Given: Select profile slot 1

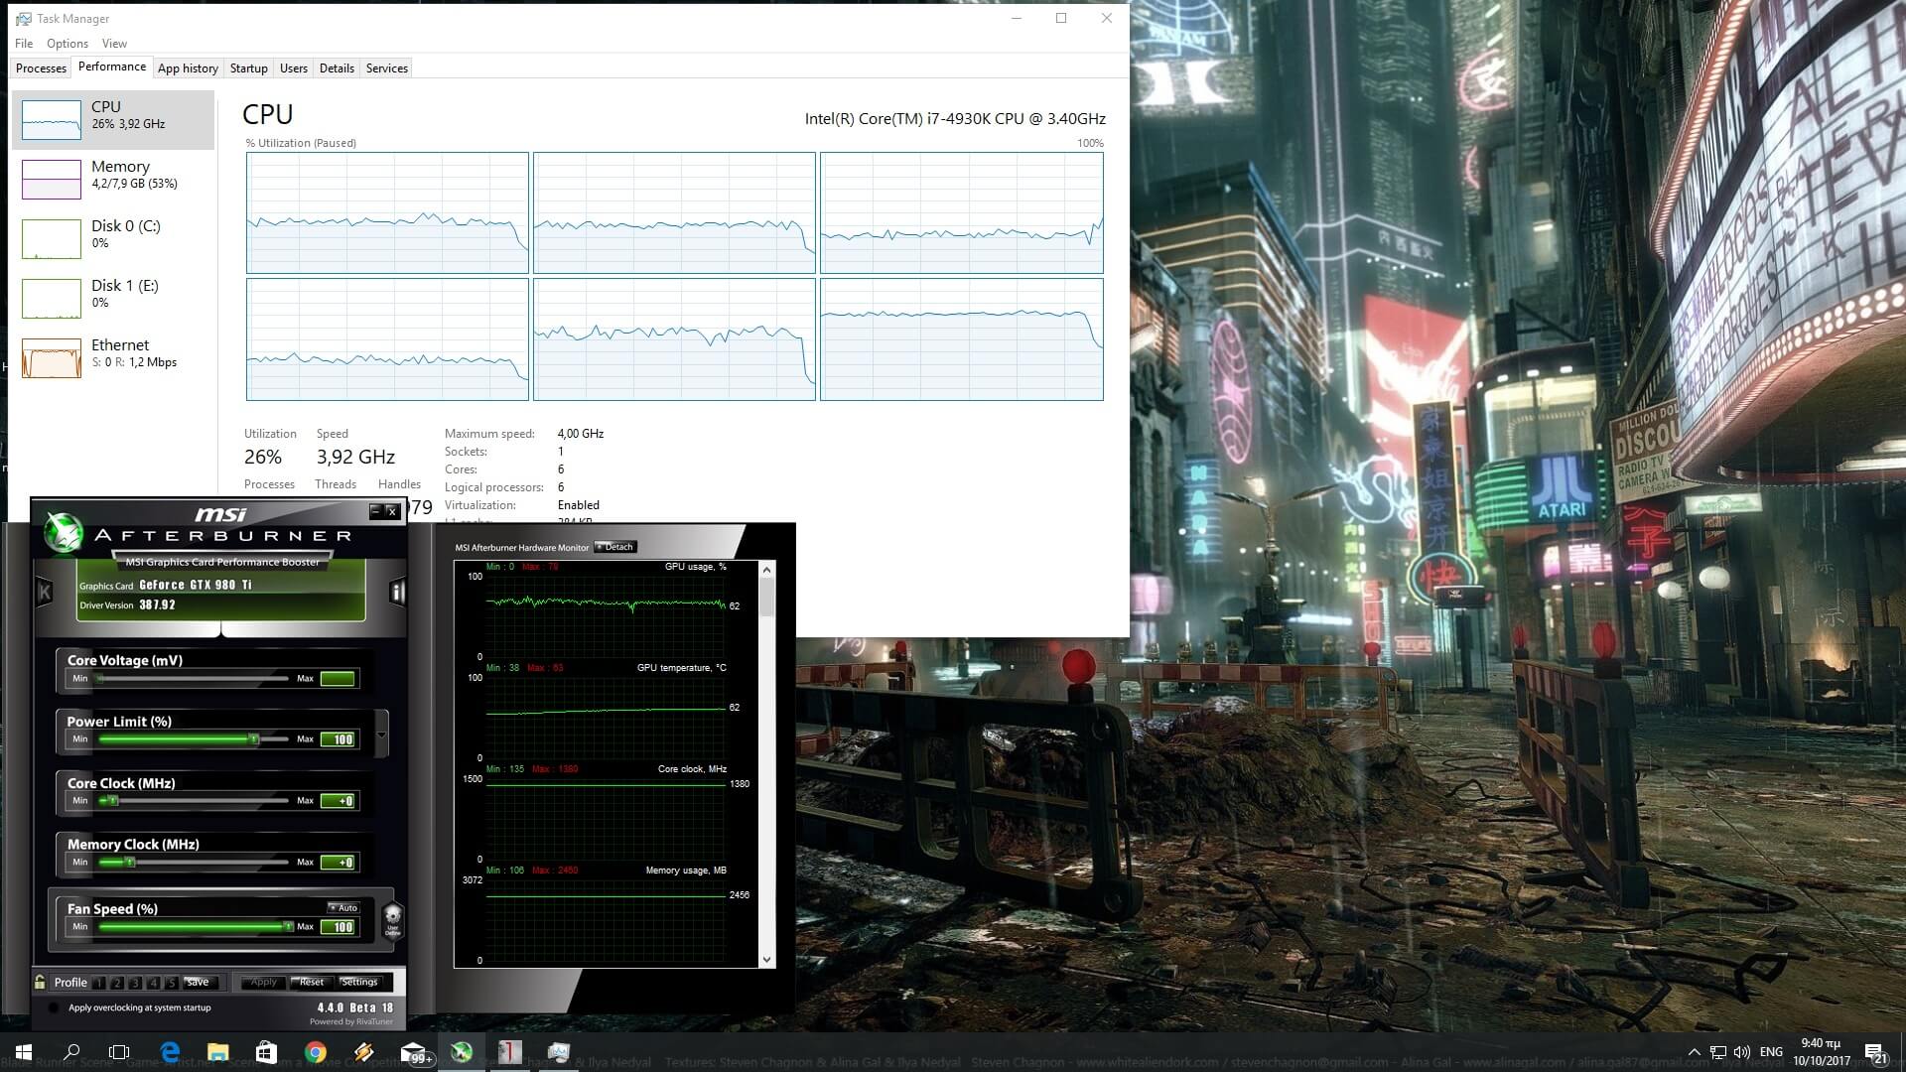Looking at the screenshot, I should click(x=99, y=983).
